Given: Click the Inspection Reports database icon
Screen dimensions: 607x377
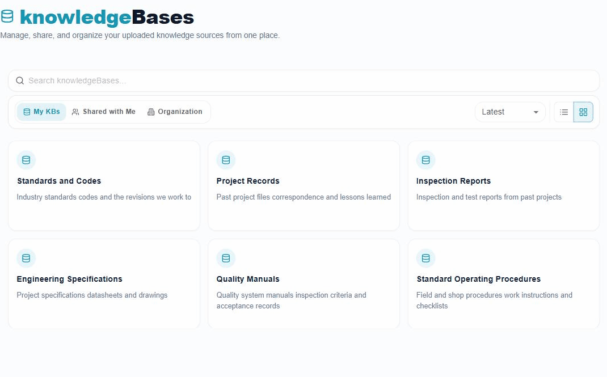Looking at the screenshot, I should coord(425,160).
